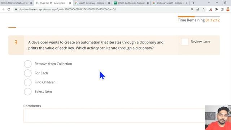Select the 'Remove from Collection' radio option
This screenshot has height=130, width=231.
28,64
